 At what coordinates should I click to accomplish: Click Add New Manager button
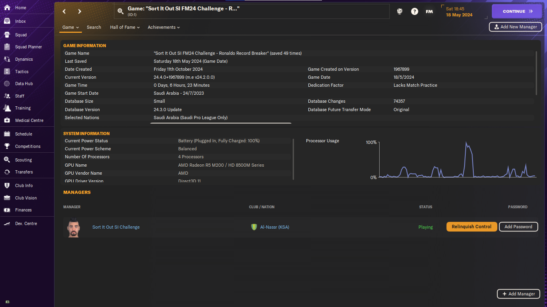point(515,27)
